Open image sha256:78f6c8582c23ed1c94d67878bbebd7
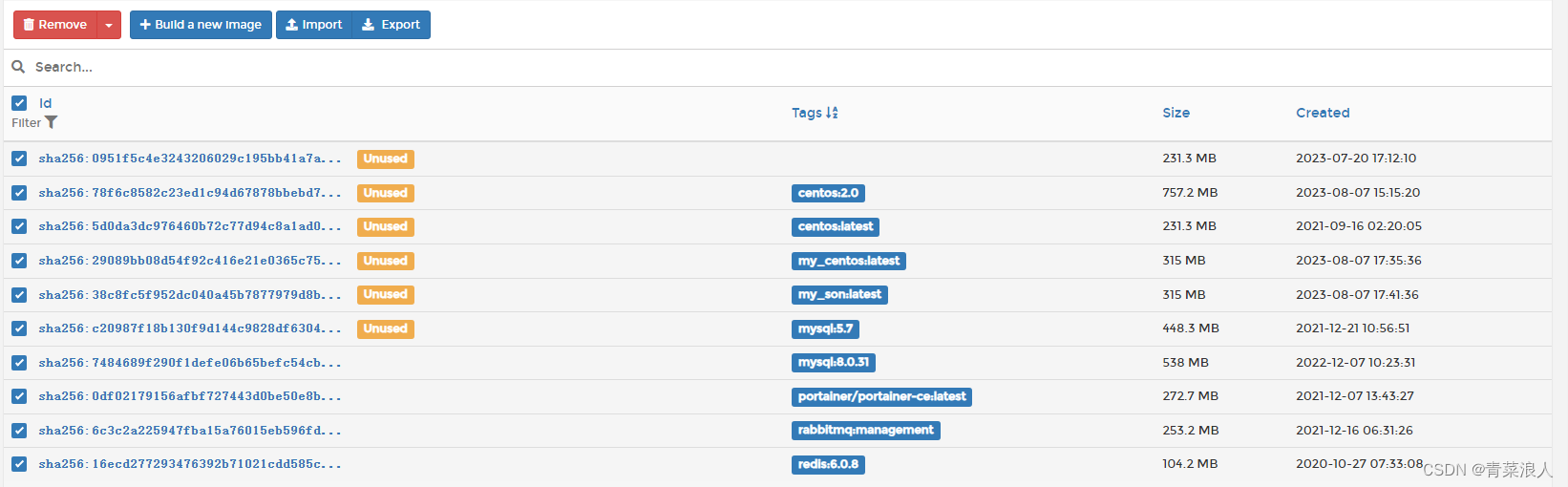1568x487 pixels. coord(190,193)
